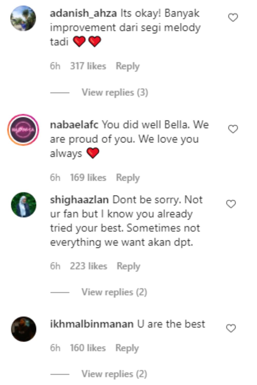257x385 pixels.
Task: Expand the 3 replies under adanish_ahza's comment
Action: (x=115, y=92)
